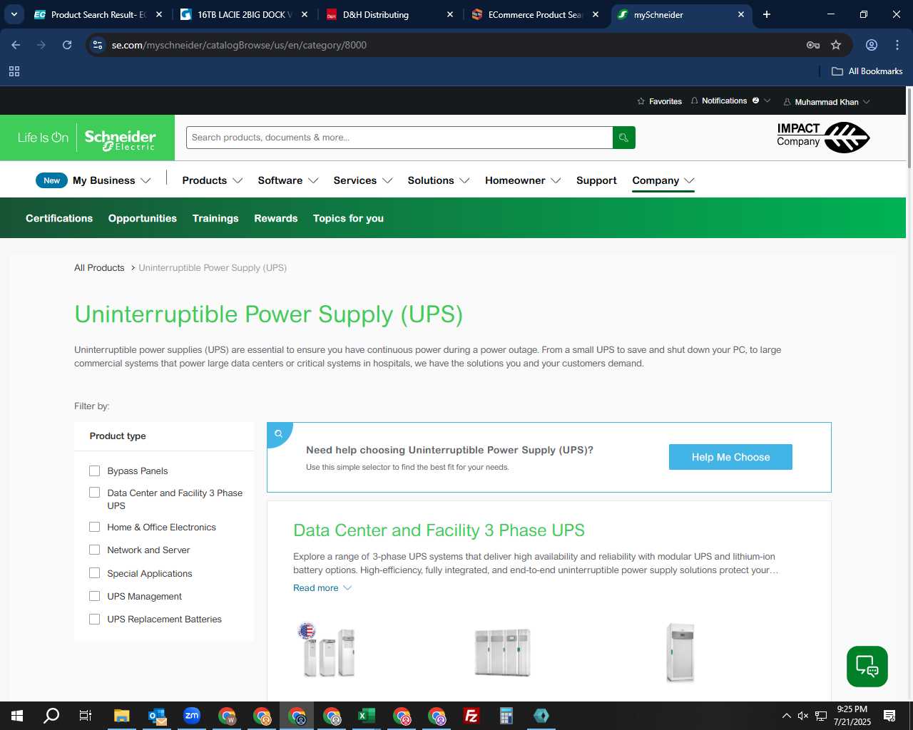
Task: Open the taskbar notification center
Action: point(889,716)
